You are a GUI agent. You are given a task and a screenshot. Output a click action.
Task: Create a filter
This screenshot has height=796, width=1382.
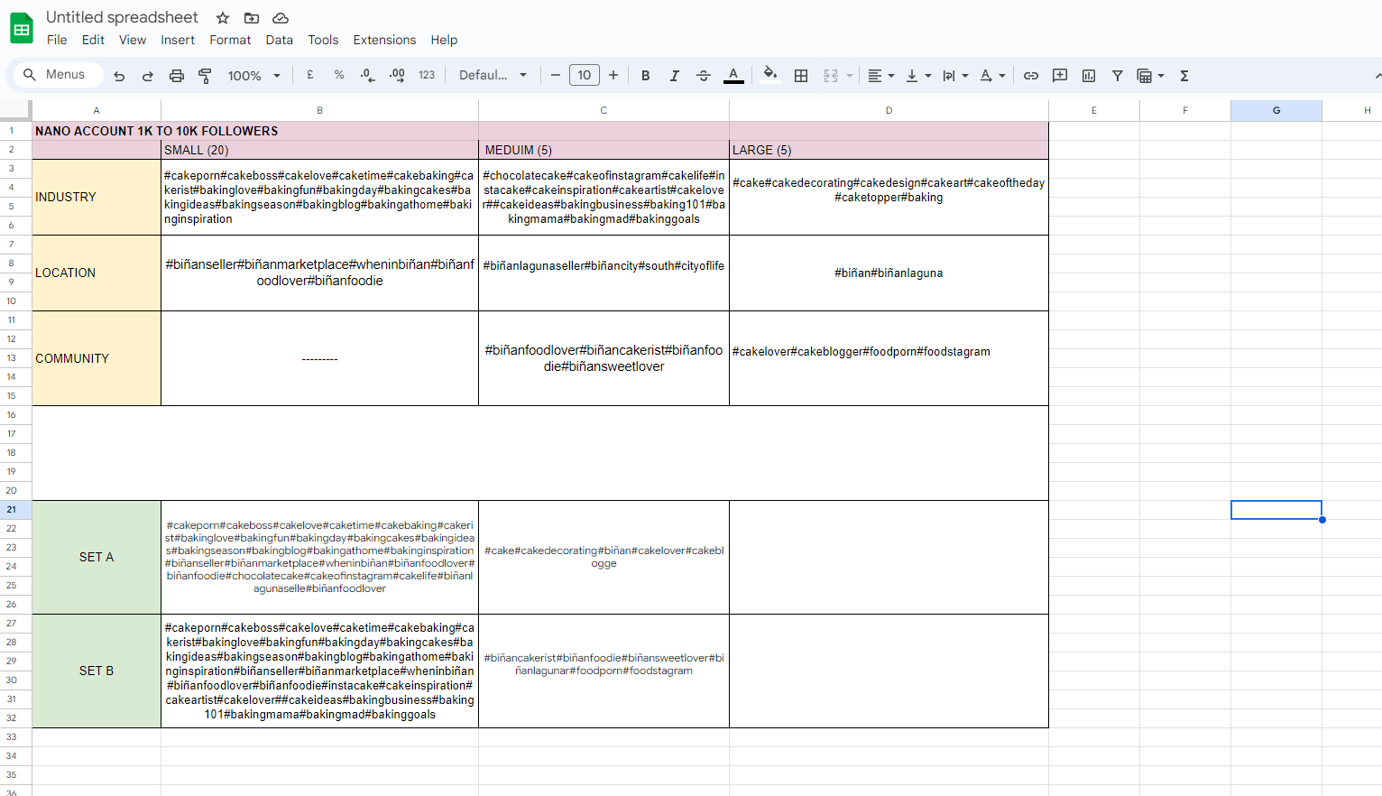pyautogui.click(x=1118, y=76)
